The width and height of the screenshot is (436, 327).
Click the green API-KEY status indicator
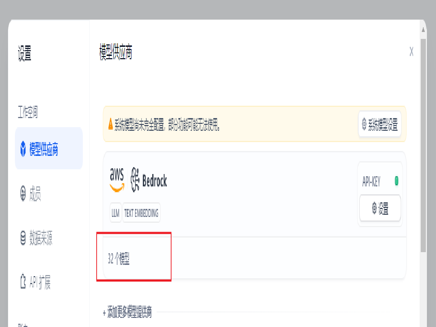[x=396, y=181]
